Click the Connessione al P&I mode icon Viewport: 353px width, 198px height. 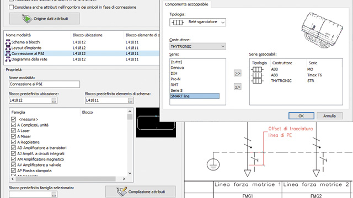point(8,53)
